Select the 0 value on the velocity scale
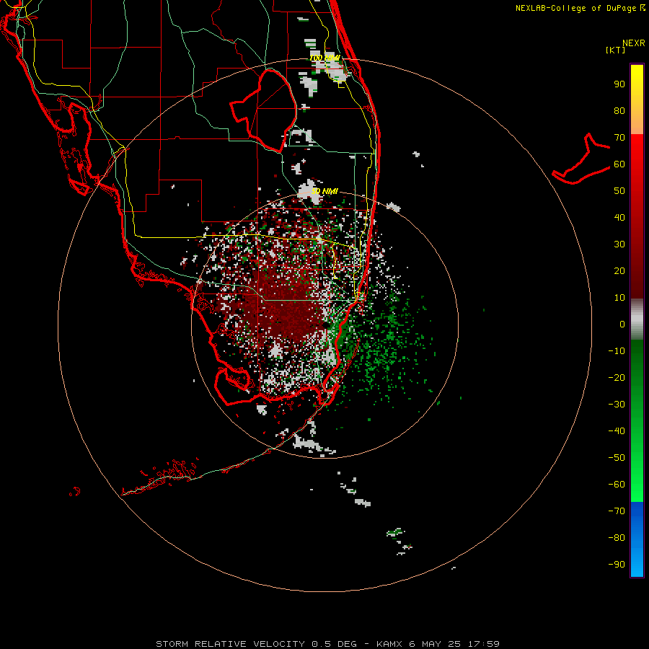This screenshot has height=649, width=649. (x=622, y=324)
